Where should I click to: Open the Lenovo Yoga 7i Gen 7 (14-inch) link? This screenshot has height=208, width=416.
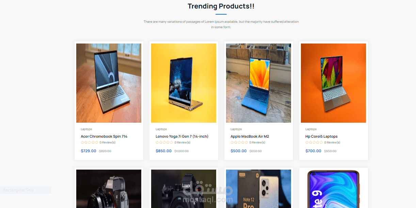point(182,136)
